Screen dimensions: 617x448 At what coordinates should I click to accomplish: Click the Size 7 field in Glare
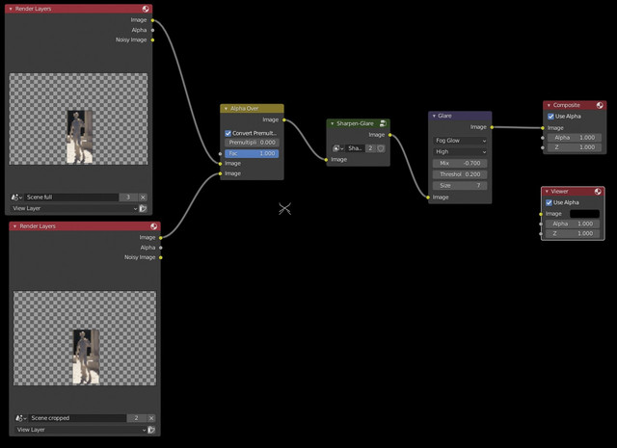(x=460, y=185)
